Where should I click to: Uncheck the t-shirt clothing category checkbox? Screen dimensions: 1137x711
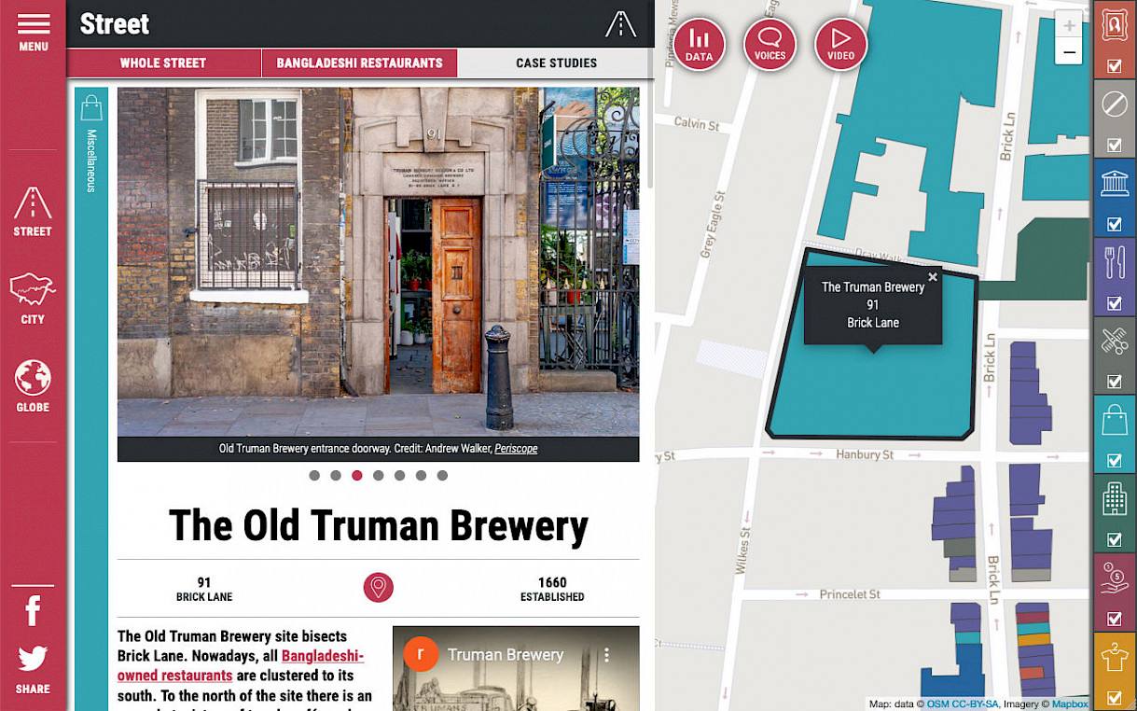1114,698
